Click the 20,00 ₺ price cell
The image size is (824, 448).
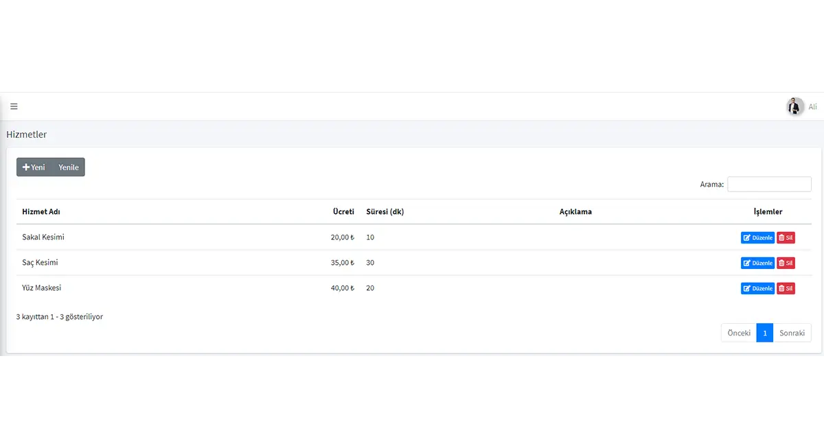(x=343, y=237)
